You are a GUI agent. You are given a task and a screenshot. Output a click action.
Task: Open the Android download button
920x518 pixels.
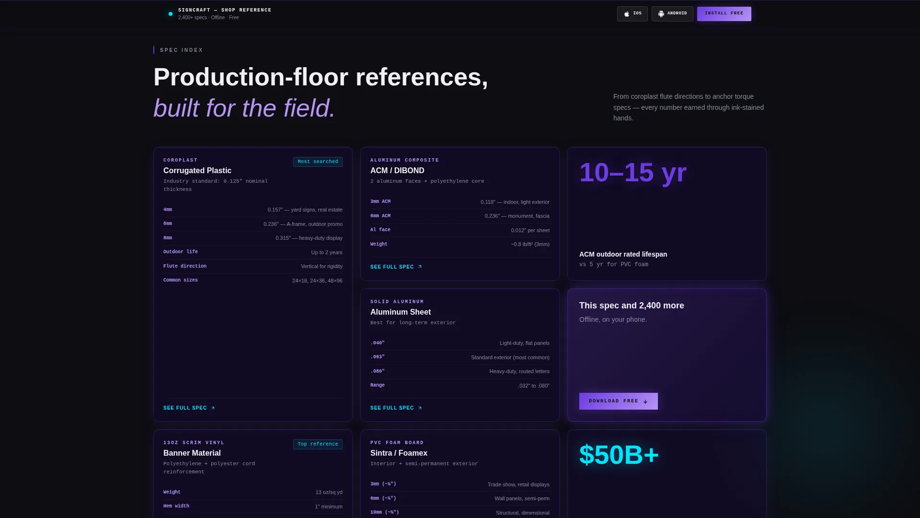[672, 14]
